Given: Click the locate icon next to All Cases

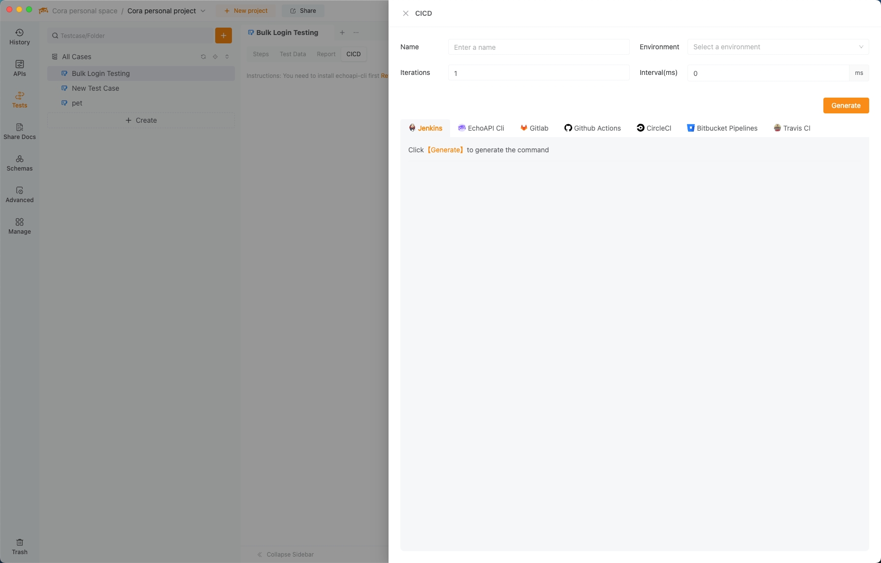Looking at the screenshot, I should (x=215, y=57).
